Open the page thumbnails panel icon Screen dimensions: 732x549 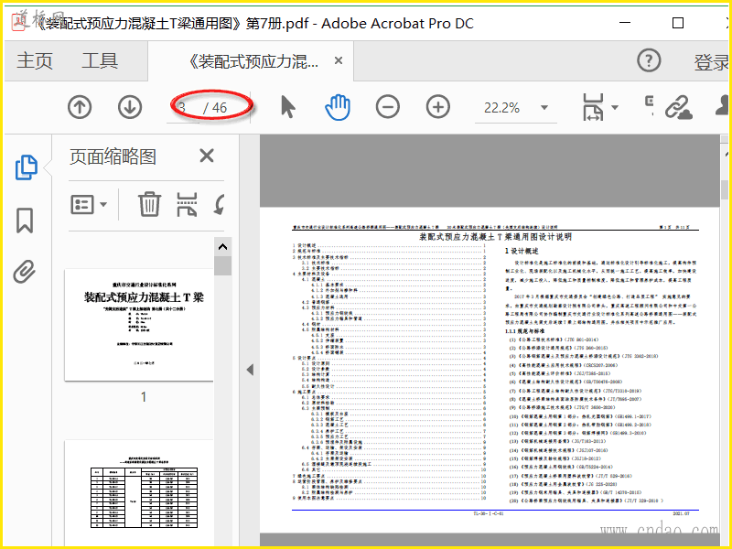click(x=27, y=167)
